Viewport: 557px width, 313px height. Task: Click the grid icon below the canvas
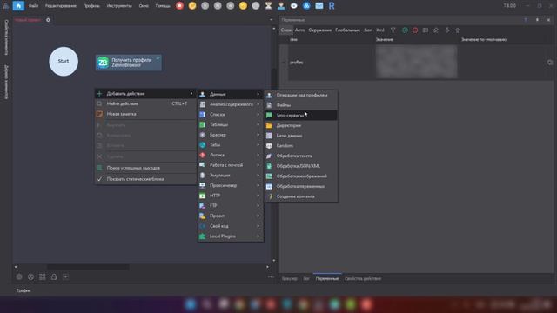pos(43,276)
